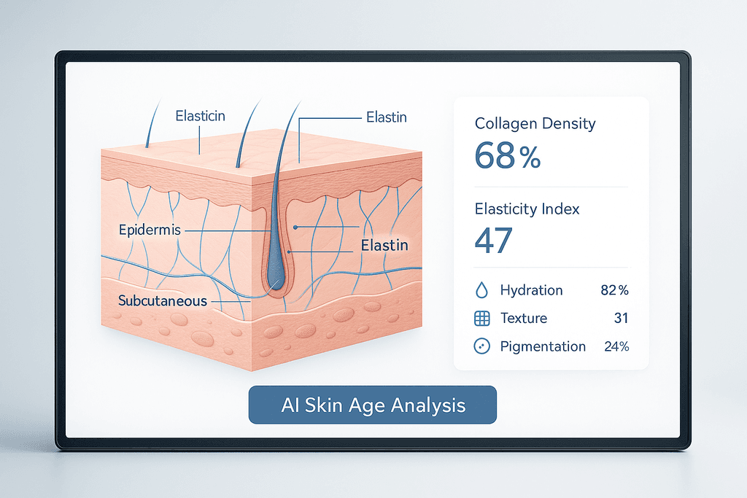Select the Elasticity Index heading
The width and height of the screenshot is (747, 498).
(527, 209)
